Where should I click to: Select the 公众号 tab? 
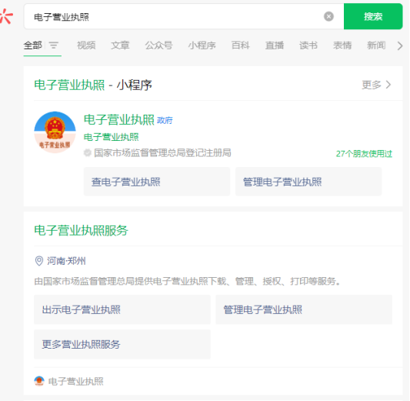(158, 45)
